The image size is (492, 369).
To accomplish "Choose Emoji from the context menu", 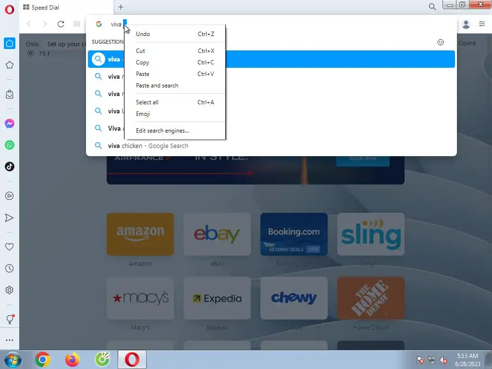I will point(175,113).
